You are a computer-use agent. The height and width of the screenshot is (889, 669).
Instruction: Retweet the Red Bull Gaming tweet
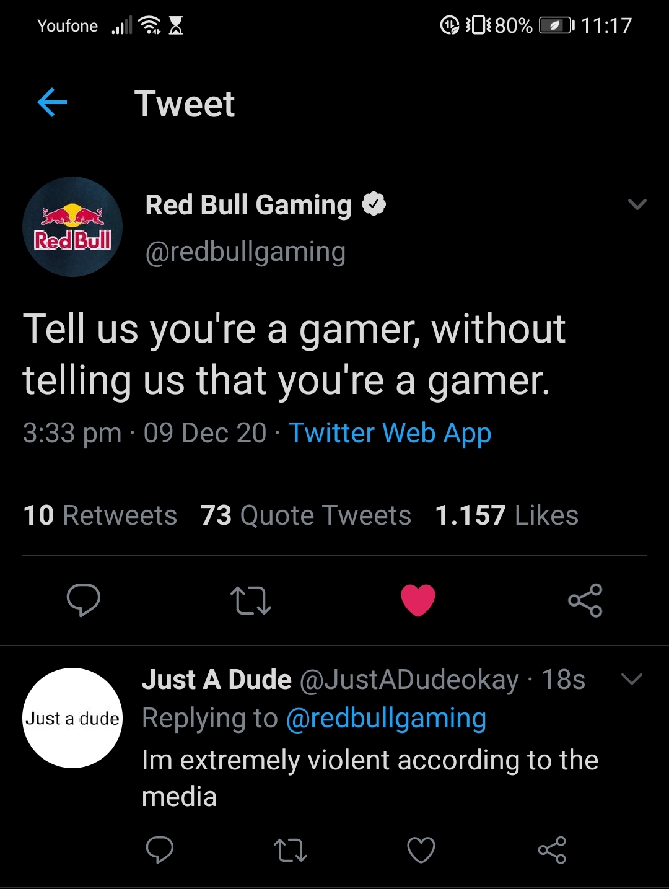(x=250, y=600)
